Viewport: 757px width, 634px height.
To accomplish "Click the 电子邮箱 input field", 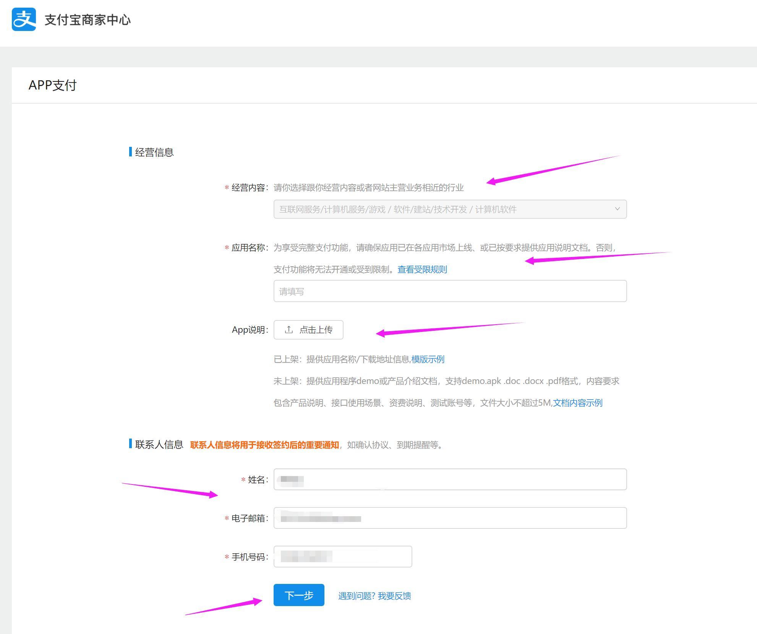I will coord(450,518).
